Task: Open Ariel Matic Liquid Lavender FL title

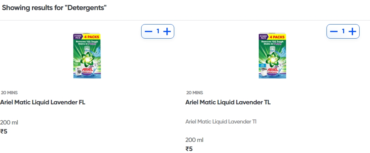Action: pyautogui.click(x=43, y=102)
